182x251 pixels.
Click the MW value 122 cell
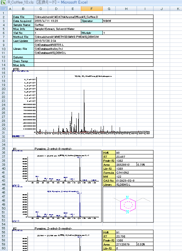[134, 177]
